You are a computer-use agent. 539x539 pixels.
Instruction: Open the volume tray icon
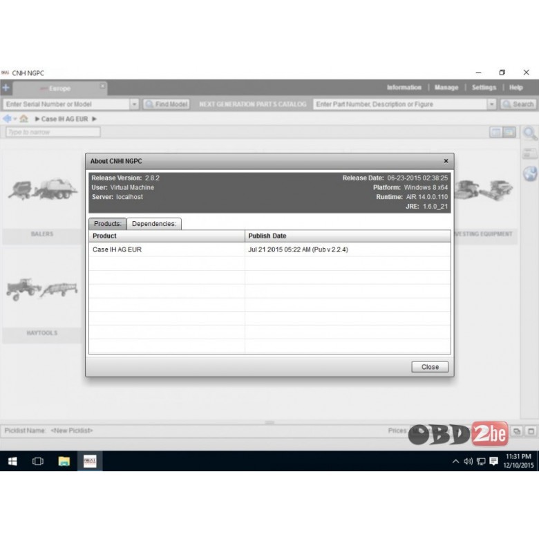point(468,462)
